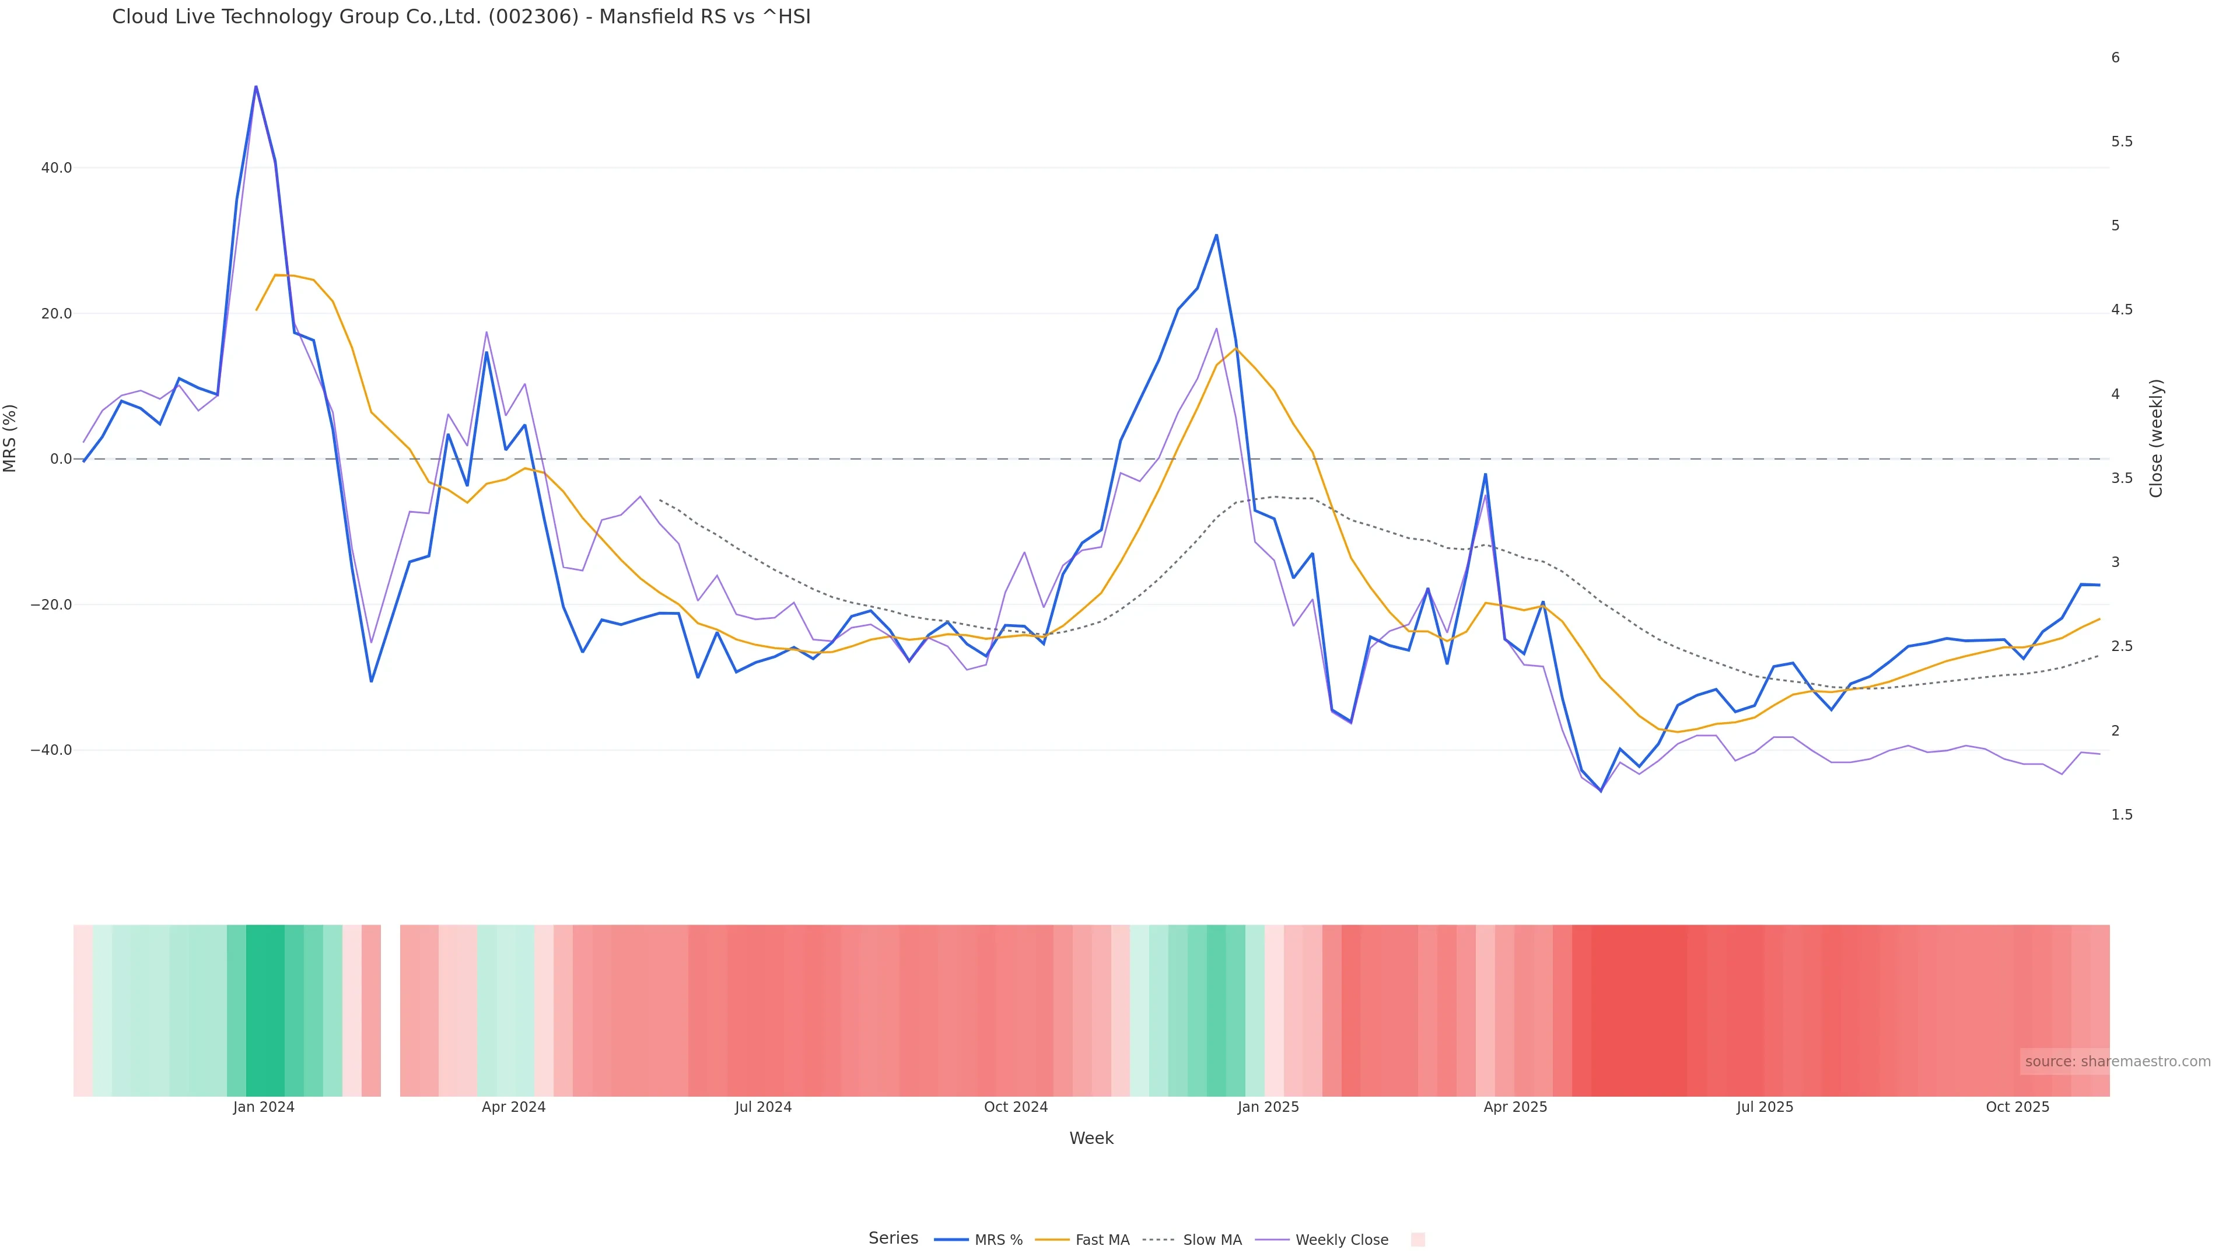2240x1260 pixels.
Task: Click the Apr 2025 x-axis label
Action: [1515, 1107]
